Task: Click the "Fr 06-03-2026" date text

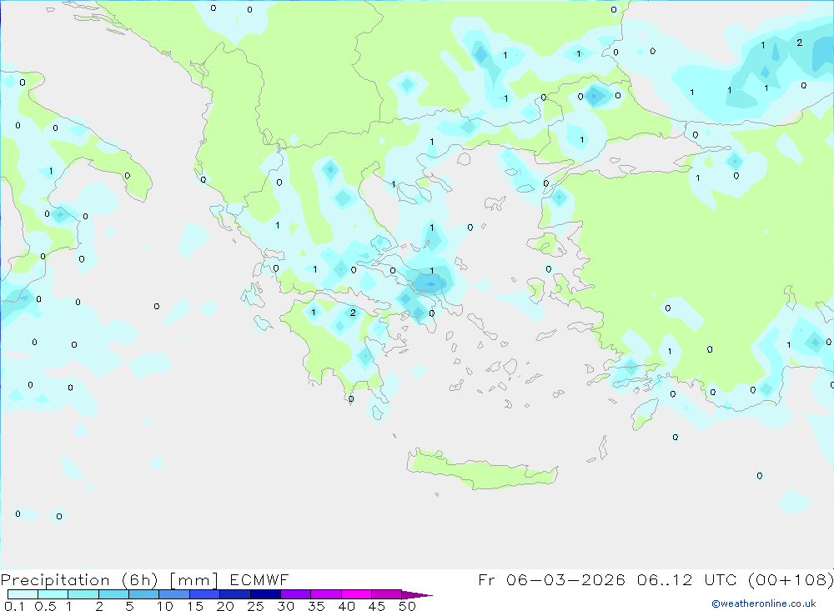Action: point(551,579)
